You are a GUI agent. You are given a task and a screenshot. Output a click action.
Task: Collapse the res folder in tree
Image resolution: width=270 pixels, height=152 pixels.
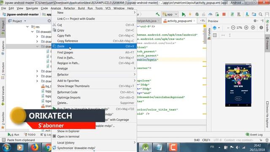[x=27, y=27]
